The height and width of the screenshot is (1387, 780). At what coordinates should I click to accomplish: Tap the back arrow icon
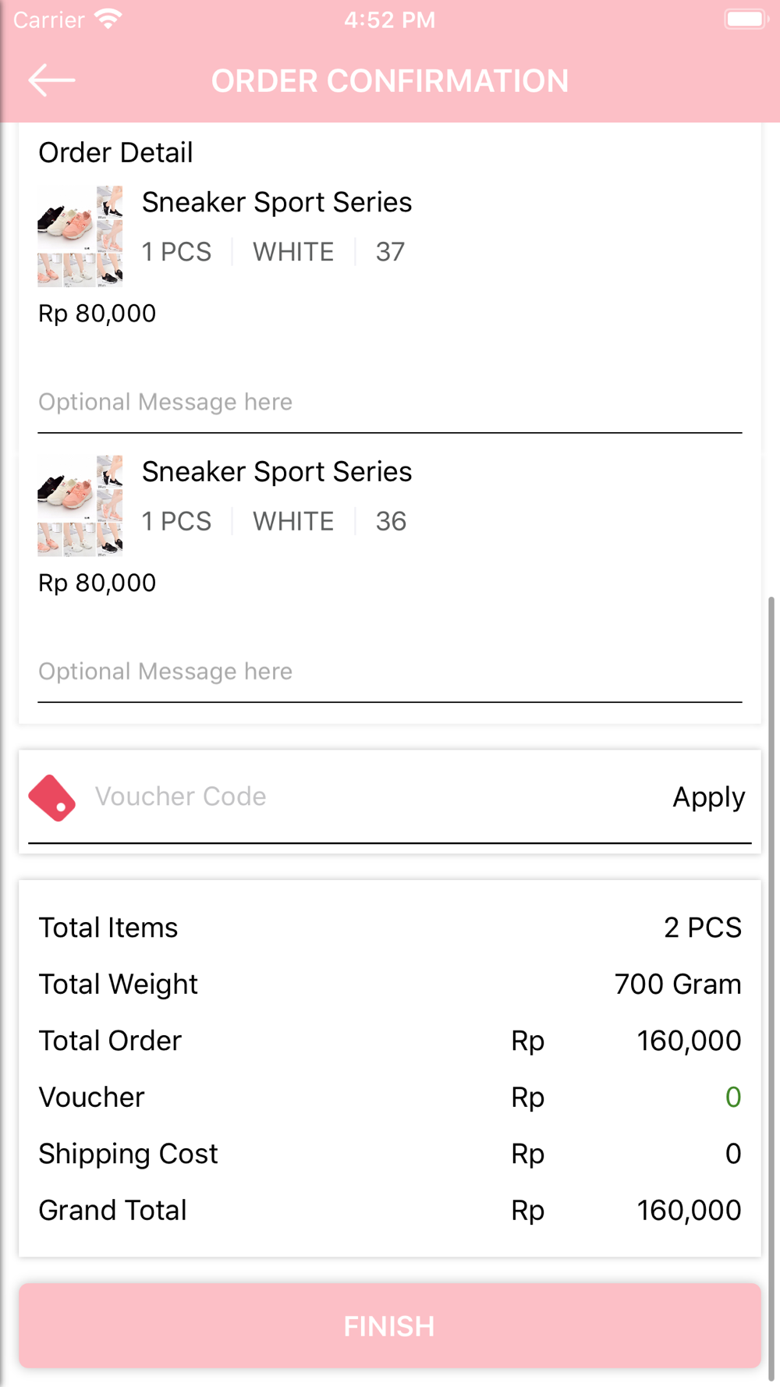[x=51, y=80]
